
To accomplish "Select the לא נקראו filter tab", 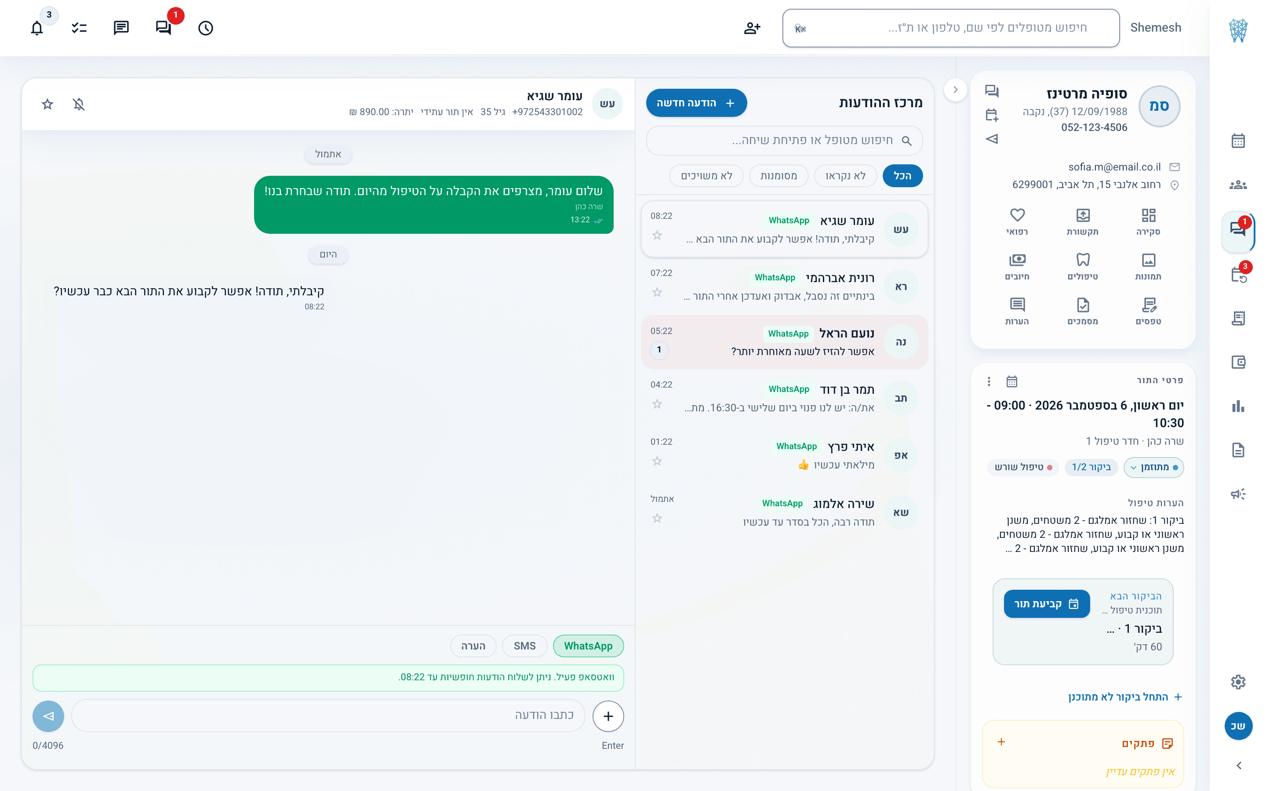I will 845,176.
